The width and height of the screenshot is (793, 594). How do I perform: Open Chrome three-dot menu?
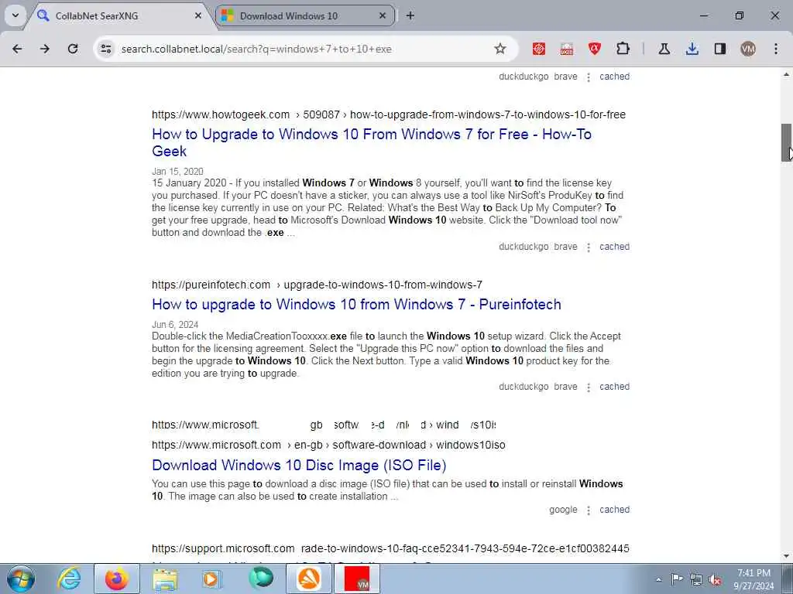coord(776,49)
